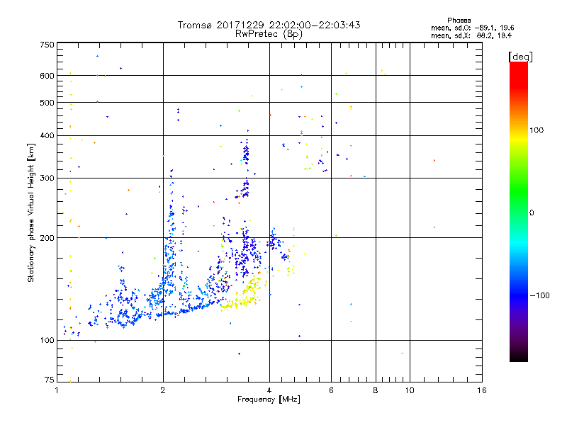The height and width of the screenshot is (425, 567).
Task: Click the colorbar '0' tick label
Action: coord(532,213)
